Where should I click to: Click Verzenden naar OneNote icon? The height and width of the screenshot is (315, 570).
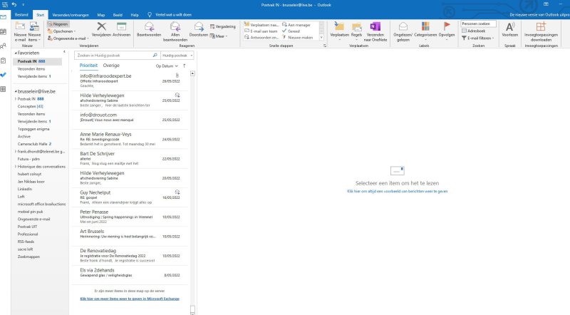375,29
